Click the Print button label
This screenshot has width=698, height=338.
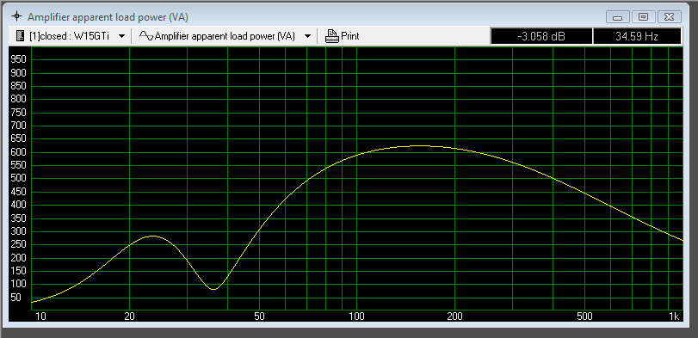click(350, 36)
